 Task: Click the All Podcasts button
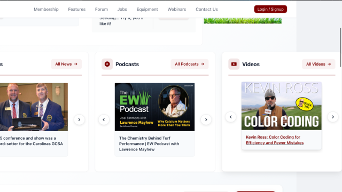pyautogui.click(x=190, y=64)
